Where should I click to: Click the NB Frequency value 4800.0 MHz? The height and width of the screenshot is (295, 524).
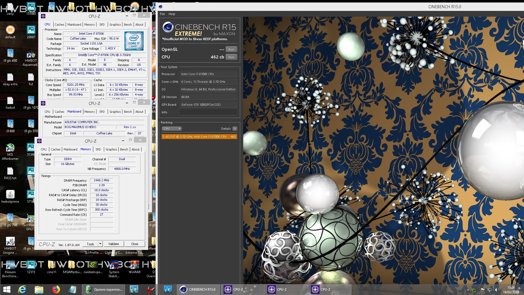coord(122,169)
